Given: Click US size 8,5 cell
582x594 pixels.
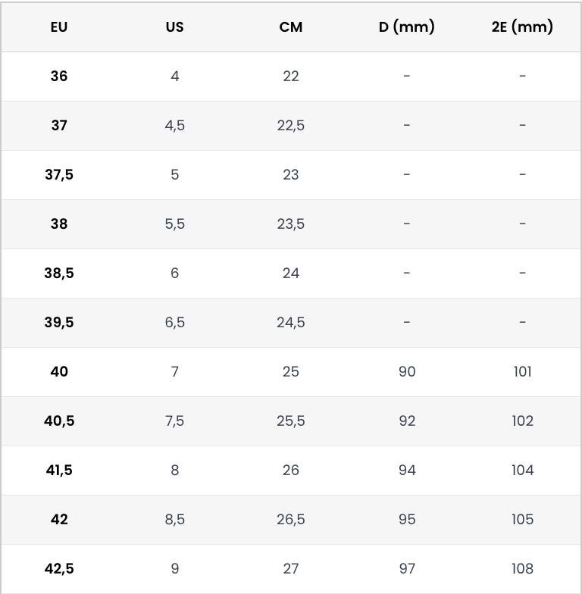Looking at the screenshot, I should pyautogui.click(x=174, y=519).
